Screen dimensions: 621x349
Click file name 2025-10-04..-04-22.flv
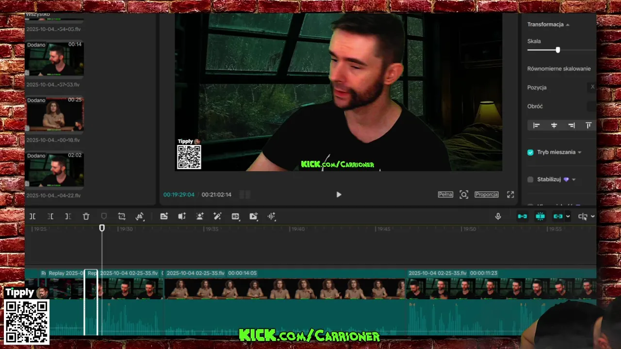coord(53,195)
